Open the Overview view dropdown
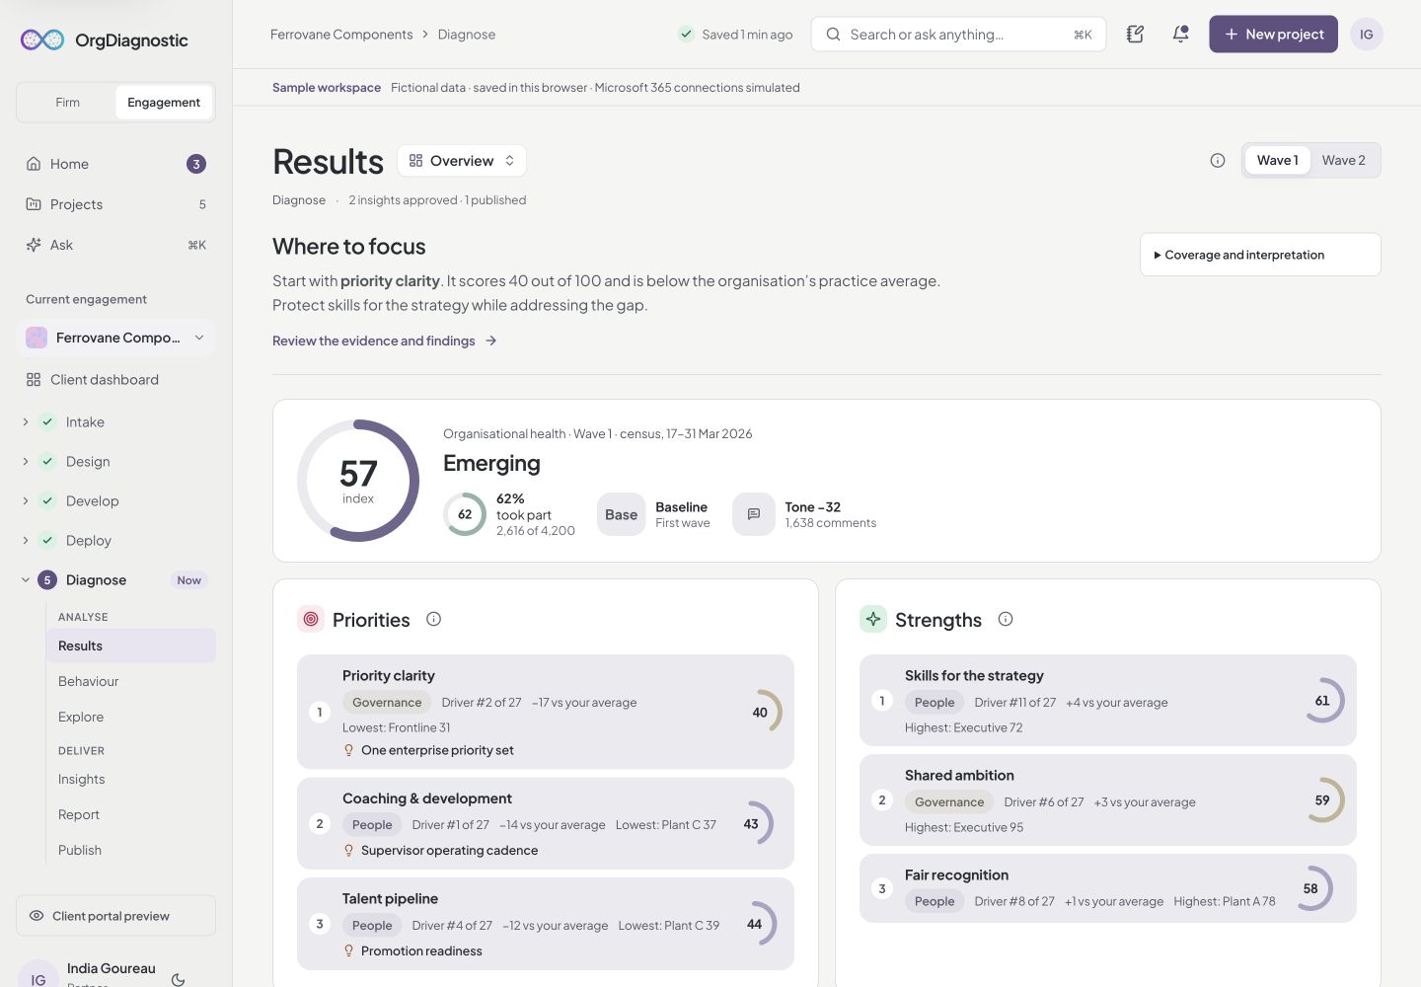This screenshot has width=1421, height=987. point(462,161)
